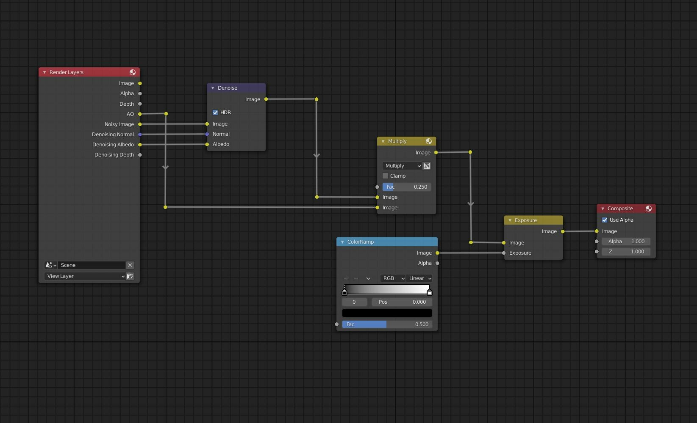
Task: Collapse the Denoise node with triangle
Action: [213, 88]
